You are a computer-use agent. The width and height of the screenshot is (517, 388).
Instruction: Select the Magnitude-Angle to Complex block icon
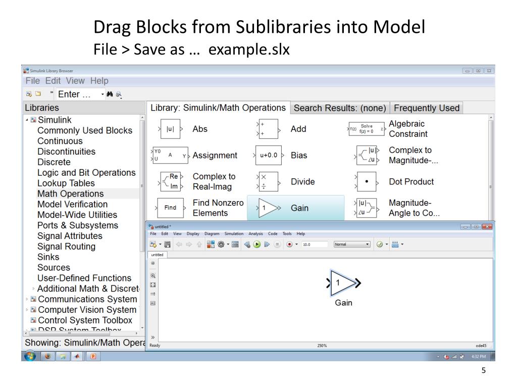coord(367,208)
